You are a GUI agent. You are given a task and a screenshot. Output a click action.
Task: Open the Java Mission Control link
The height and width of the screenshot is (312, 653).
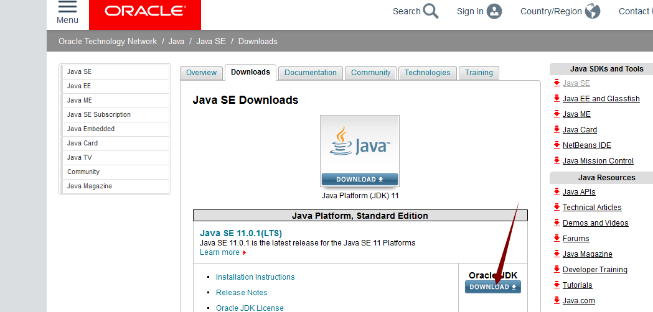click(598, 160)
